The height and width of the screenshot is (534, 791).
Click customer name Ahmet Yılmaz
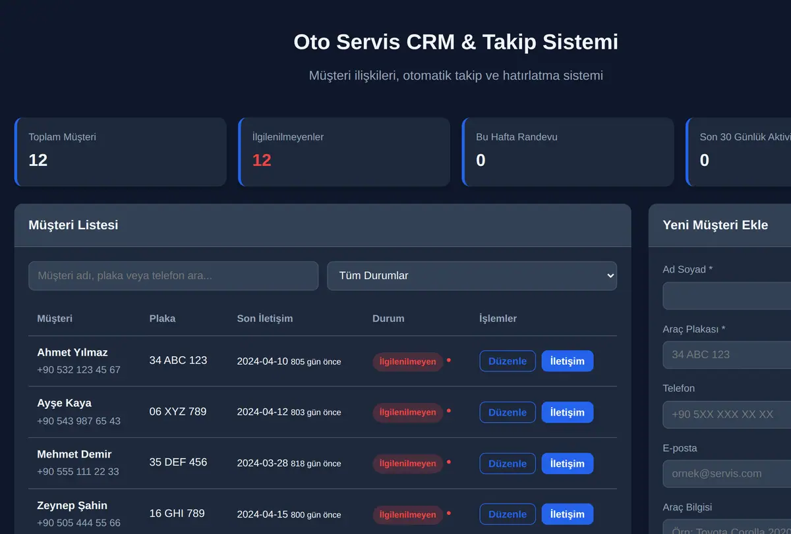click(x=73, y=352)
